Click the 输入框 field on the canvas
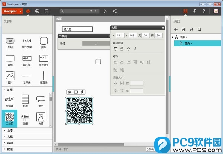Image resolution: width=223 pixels, height=154 pixels. (x=77, y=29)
